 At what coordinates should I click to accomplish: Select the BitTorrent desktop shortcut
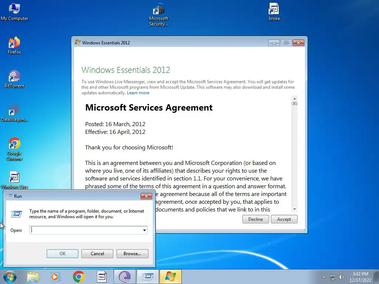tap(14, 79)
